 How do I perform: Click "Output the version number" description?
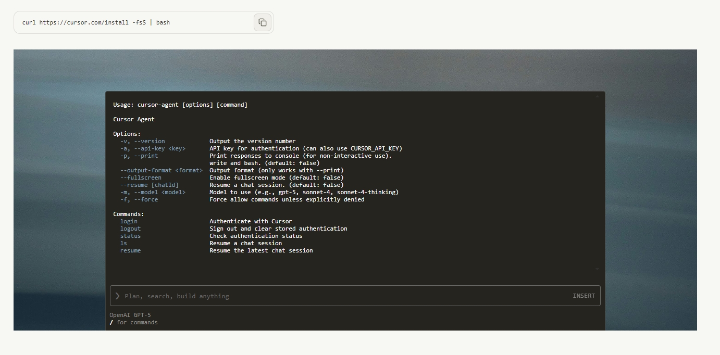(x=252, y=141)
